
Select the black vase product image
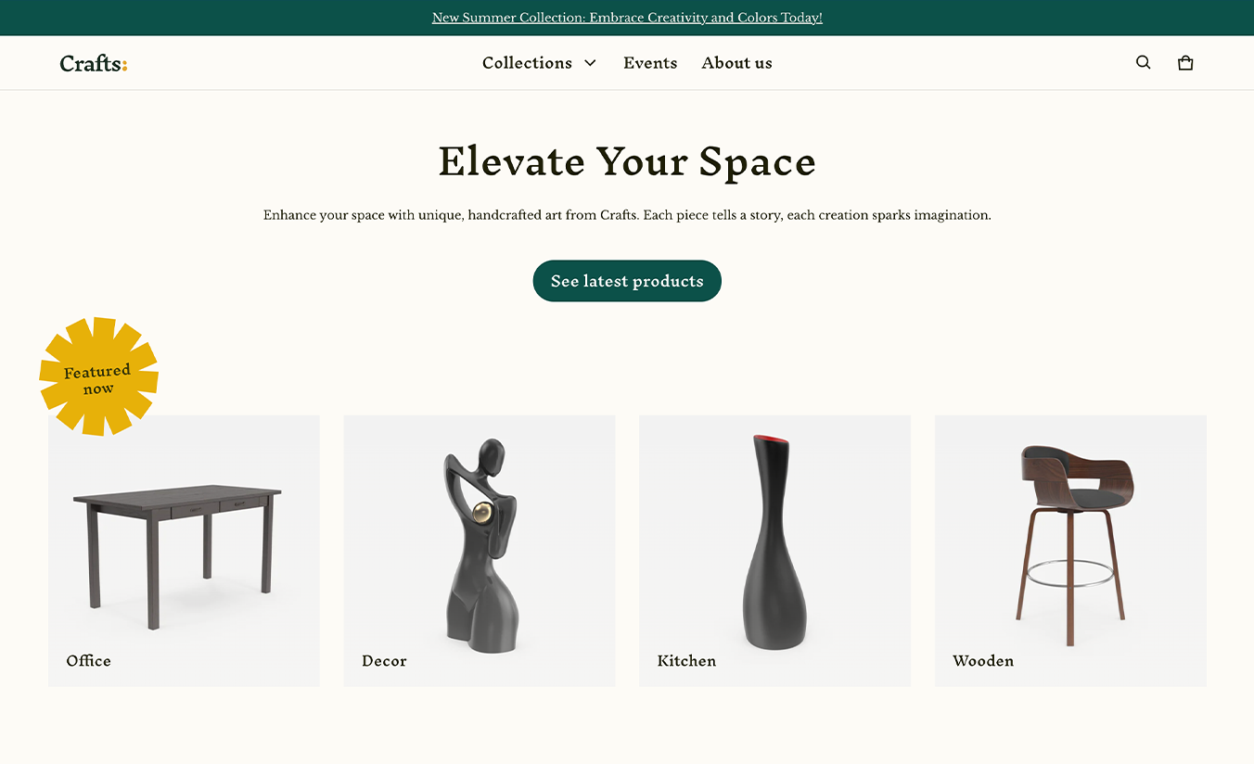coord(774,541)
